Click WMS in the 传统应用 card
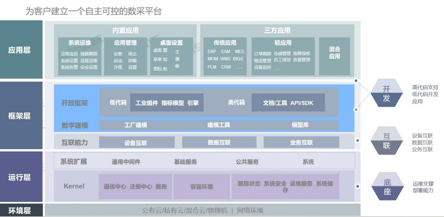 click(225, 59)
